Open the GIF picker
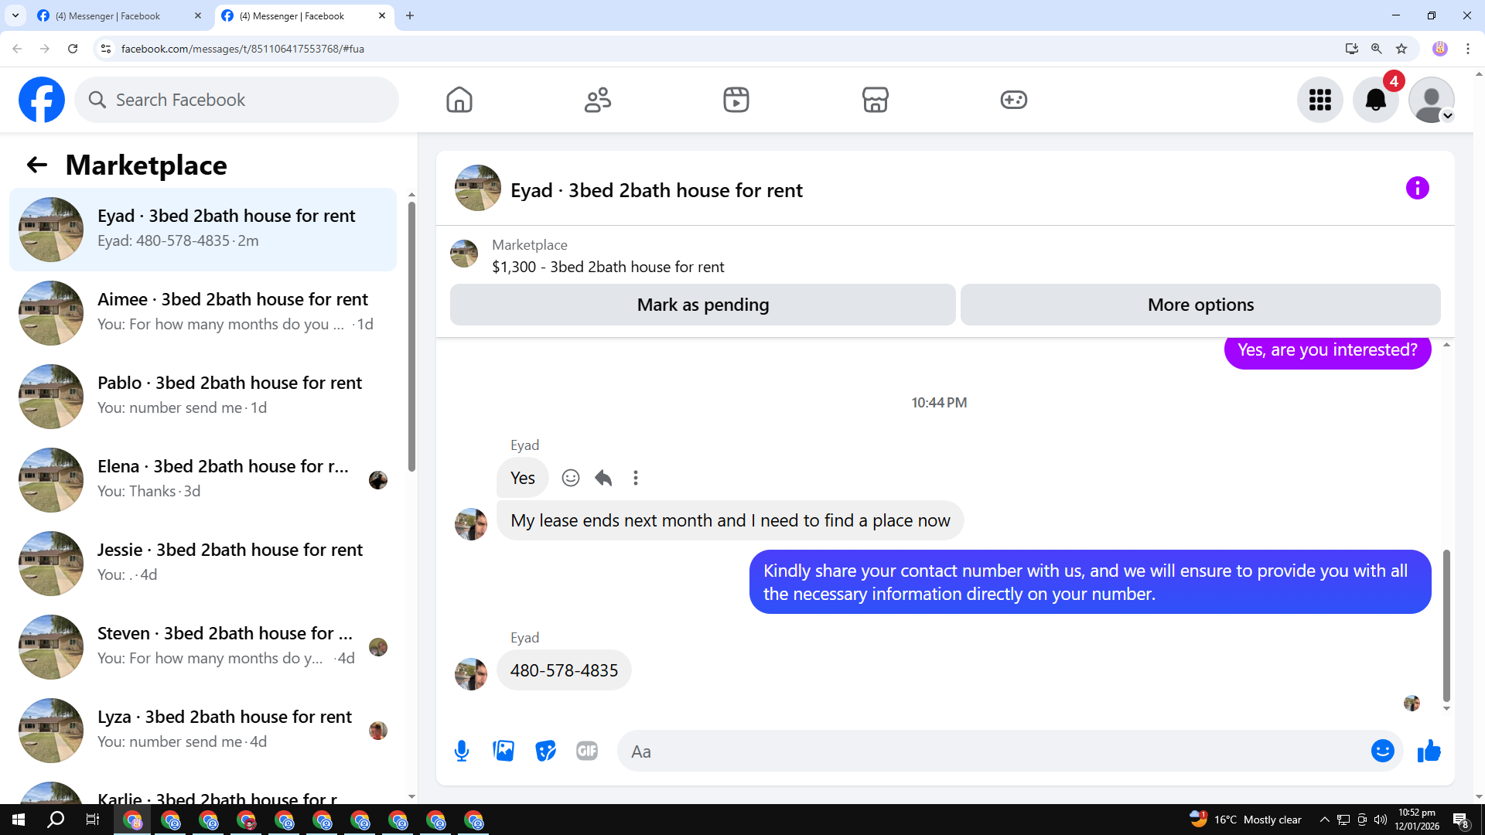 click(x=587, y=751)
